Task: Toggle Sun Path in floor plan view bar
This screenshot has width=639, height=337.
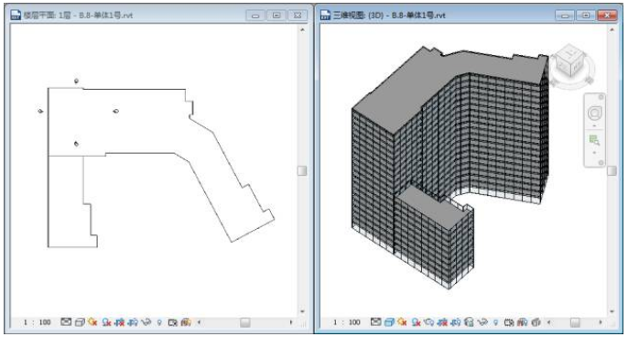Action: point(92,322)
